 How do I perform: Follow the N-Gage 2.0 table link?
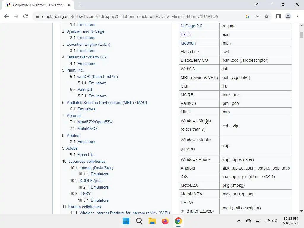[x=191, y=26]
